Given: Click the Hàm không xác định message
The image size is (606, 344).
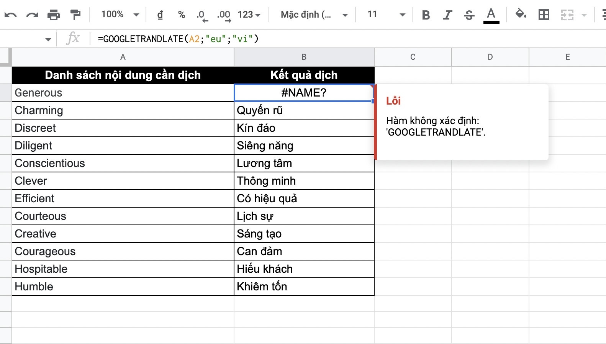Looking at the screenshot, I should (436, 126).
